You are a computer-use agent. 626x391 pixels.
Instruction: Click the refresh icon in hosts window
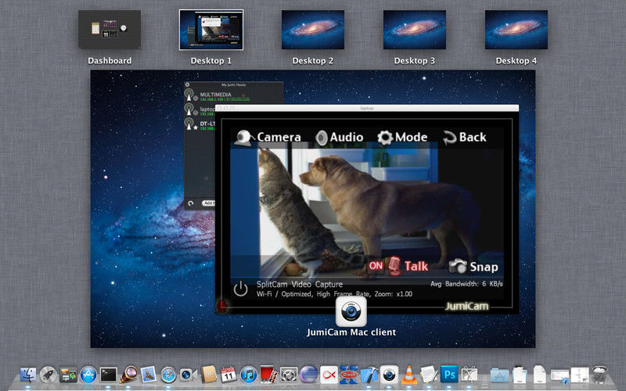tap(191, 203)
